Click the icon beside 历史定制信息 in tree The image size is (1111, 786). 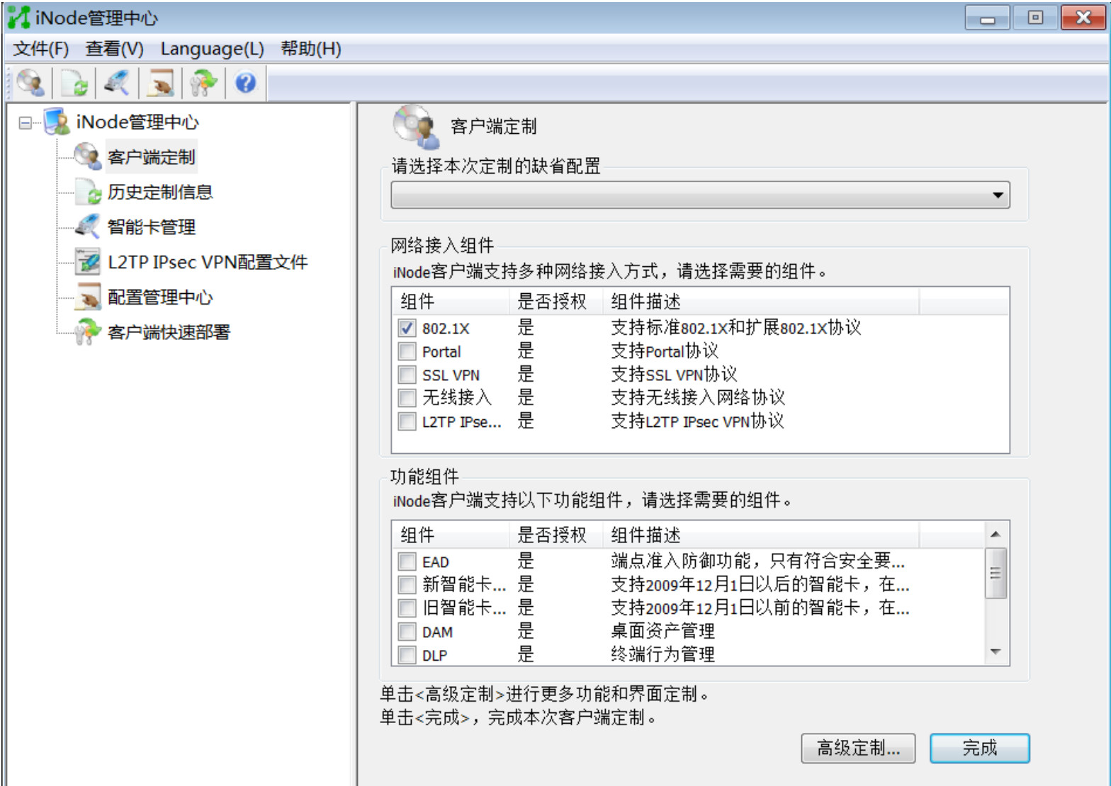pyautogui.click(x=88, y=191)
